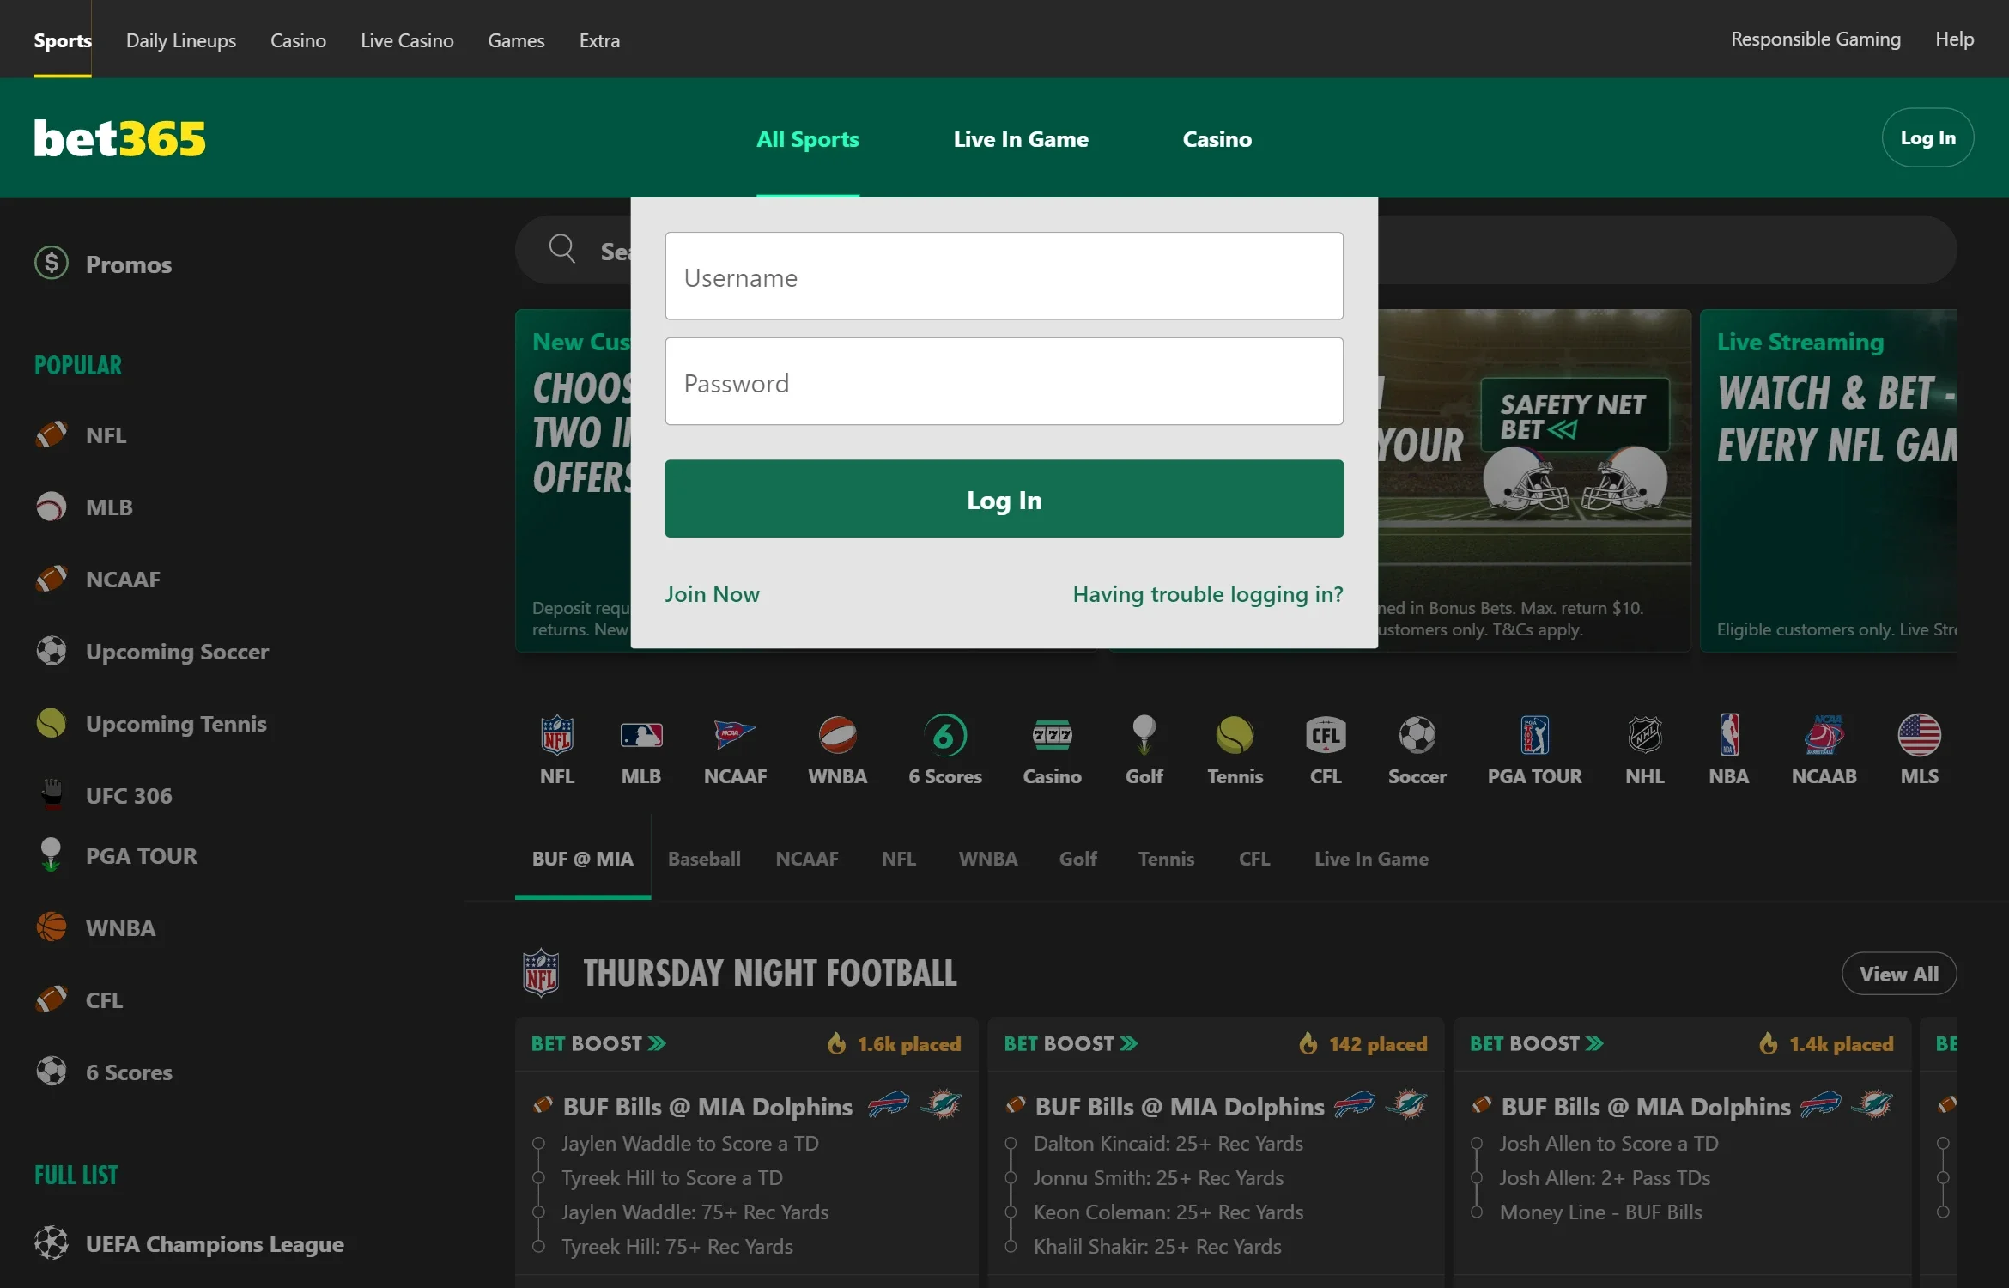Open Safety Net Bet promo banner
This screenshot has height=1288, width=2009.
click(1534, 481)
